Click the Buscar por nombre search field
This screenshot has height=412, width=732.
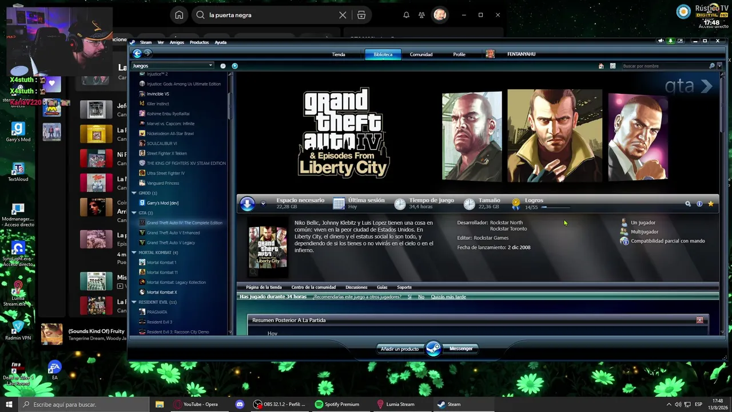coord(665,66)
